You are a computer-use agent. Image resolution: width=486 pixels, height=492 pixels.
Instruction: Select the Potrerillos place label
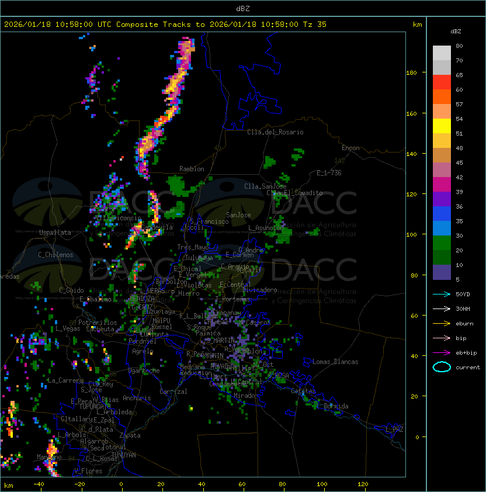(98, 323)
